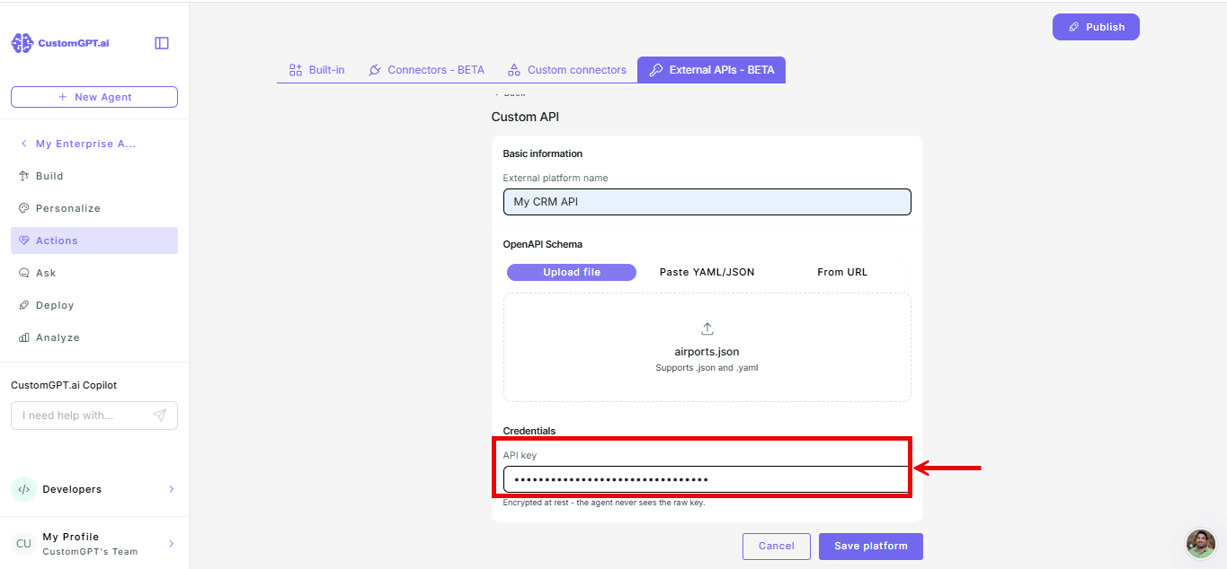Image resolution: width=1227 pixels, height=569 pixels.
Task: Click the External APIs key icon
Action: 656,70
